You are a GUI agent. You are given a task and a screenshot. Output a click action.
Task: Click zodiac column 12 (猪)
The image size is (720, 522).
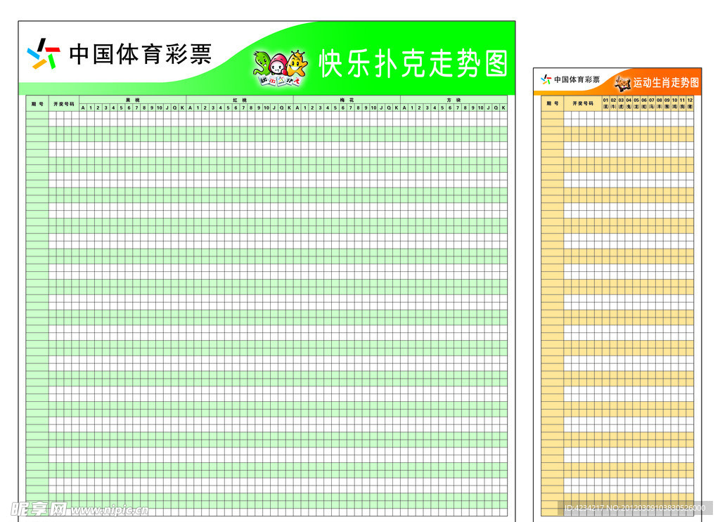tap(690, 103)
